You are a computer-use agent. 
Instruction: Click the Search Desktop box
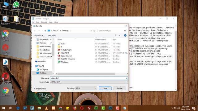[112, 31]
